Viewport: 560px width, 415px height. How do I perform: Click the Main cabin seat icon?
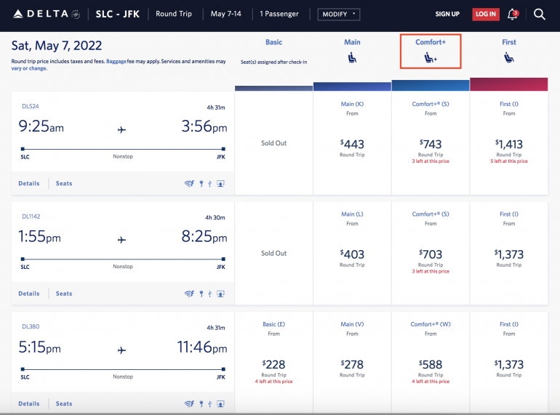tap(352, 57)
